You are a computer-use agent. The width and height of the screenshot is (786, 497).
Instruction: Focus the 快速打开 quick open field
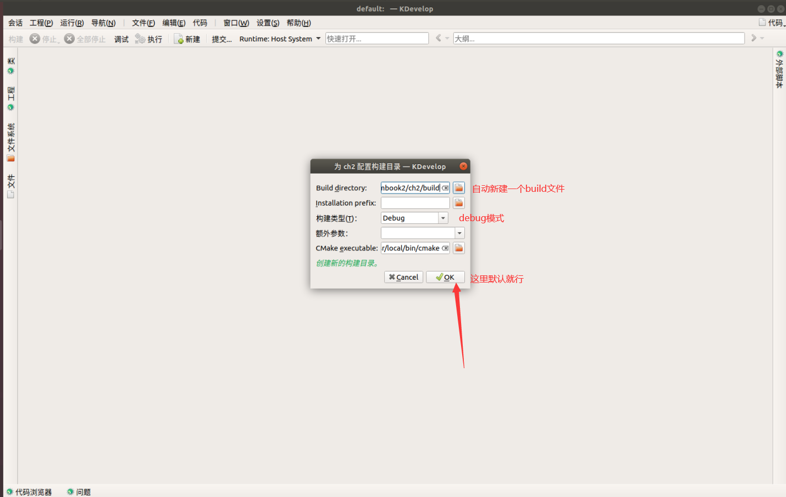coord(377,39)
